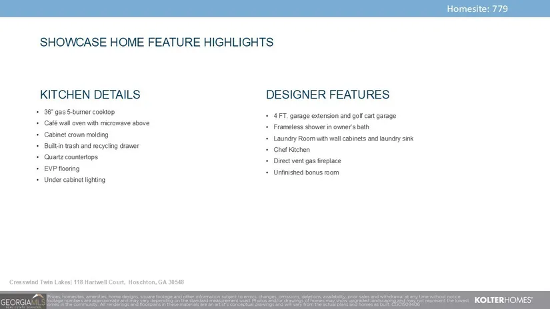Viewport: 550px width, 309px height.
Task: Select the Quartz countertops bullet
Action: pyautogui.click(x=71, y=157)
